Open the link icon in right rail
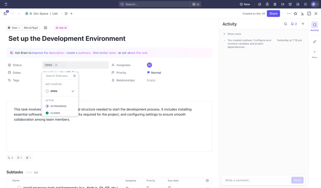Viewport: 321px width, 188px height. pos(315,42)
